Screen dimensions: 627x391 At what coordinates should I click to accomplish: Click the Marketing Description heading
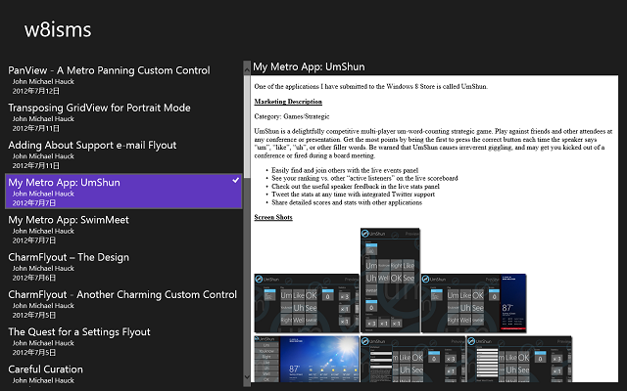(288, 102)
